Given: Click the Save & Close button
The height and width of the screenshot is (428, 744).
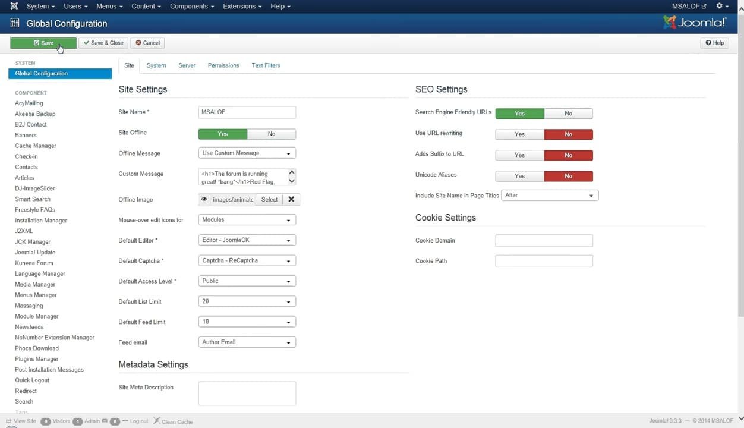Looking at the screenshot, I should pos(103,43).
